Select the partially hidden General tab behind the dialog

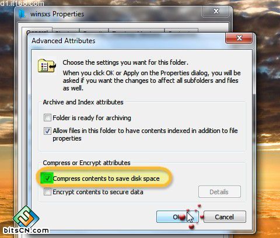click(37, 31)
